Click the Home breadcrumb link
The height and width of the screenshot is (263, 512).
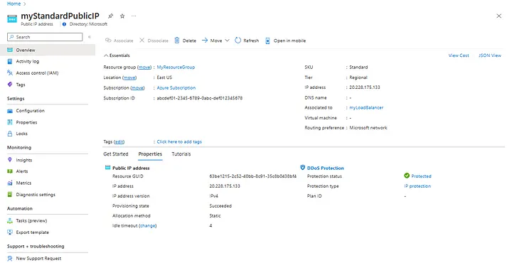(x=14, y=4)
